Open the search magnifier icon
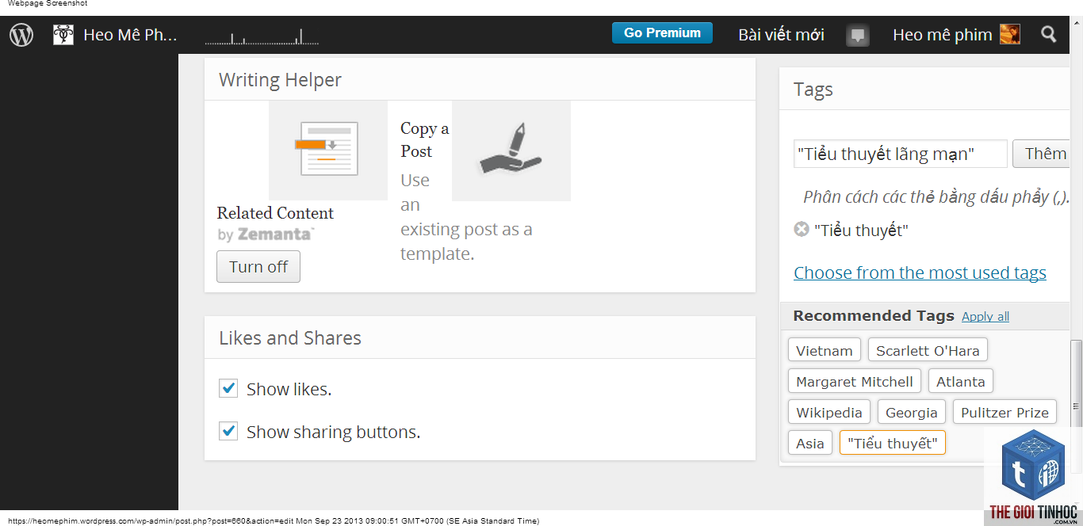Image resolution: width=1083 pixels, height=526 pixels. click(x=1049, y=34)
